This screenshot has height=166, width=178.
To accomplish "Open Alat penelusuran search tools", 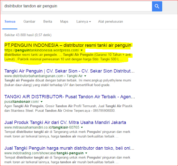I will coord(110,22).
